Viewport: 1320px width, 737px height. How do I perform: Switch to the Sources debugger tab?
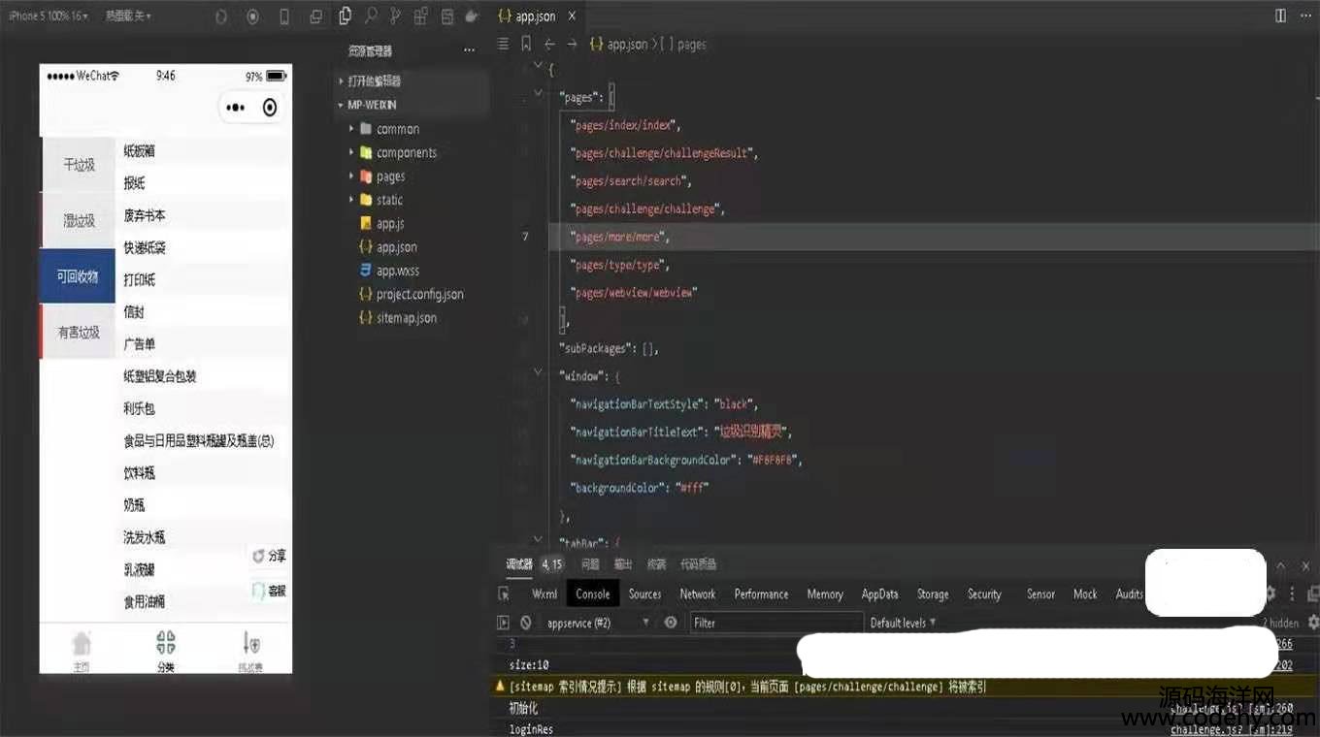[644, 593]
